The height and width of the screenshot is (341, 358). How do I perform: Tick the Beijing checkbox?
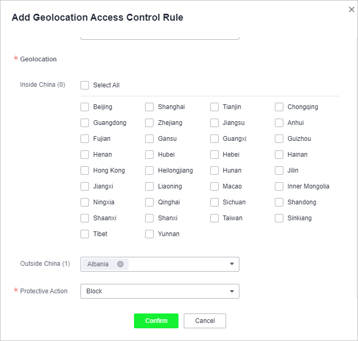[85, 107]
